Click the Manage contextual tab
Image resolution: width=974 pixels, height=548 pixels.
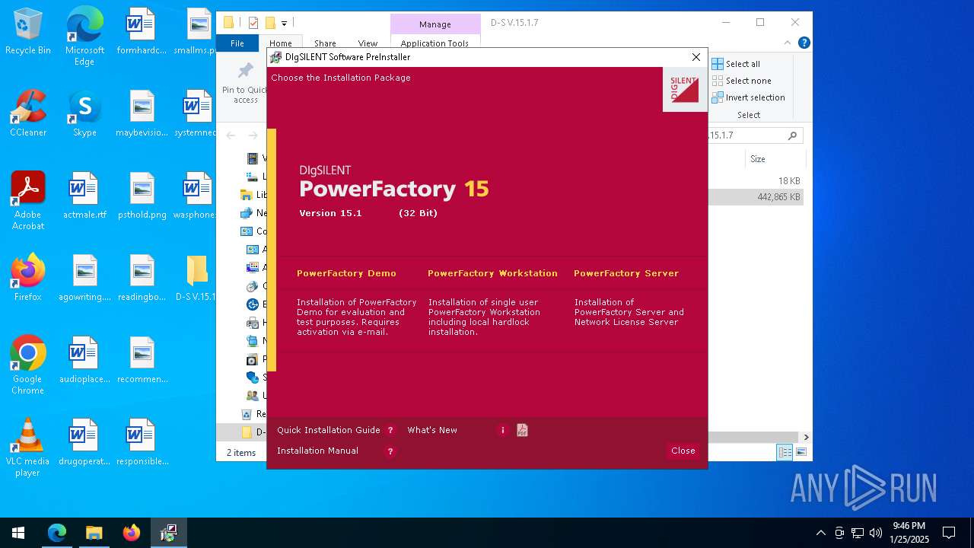tap(434, 24)
